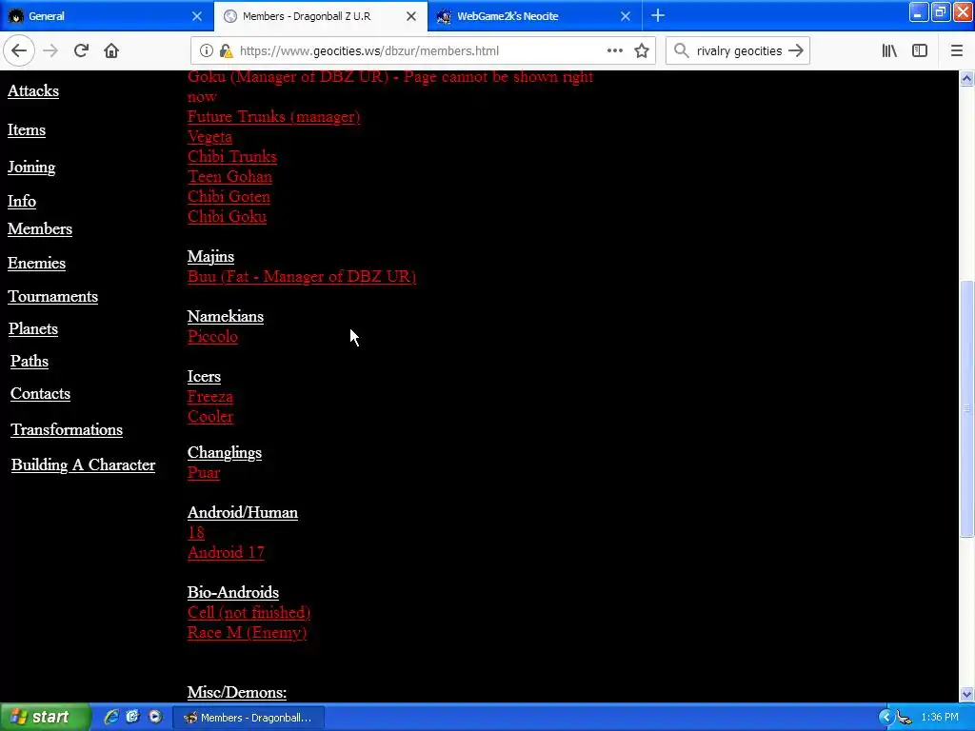Viewport: 975px width, 731px height.
Task: Launch Internet Explorer from quick launch
Action: pos(111,717)
